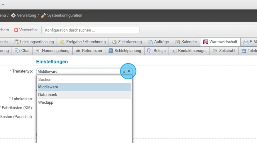This screenshot has height=143, width=257.
Task: Open the Warenwirtschaft tab
Action: (223, 42)
